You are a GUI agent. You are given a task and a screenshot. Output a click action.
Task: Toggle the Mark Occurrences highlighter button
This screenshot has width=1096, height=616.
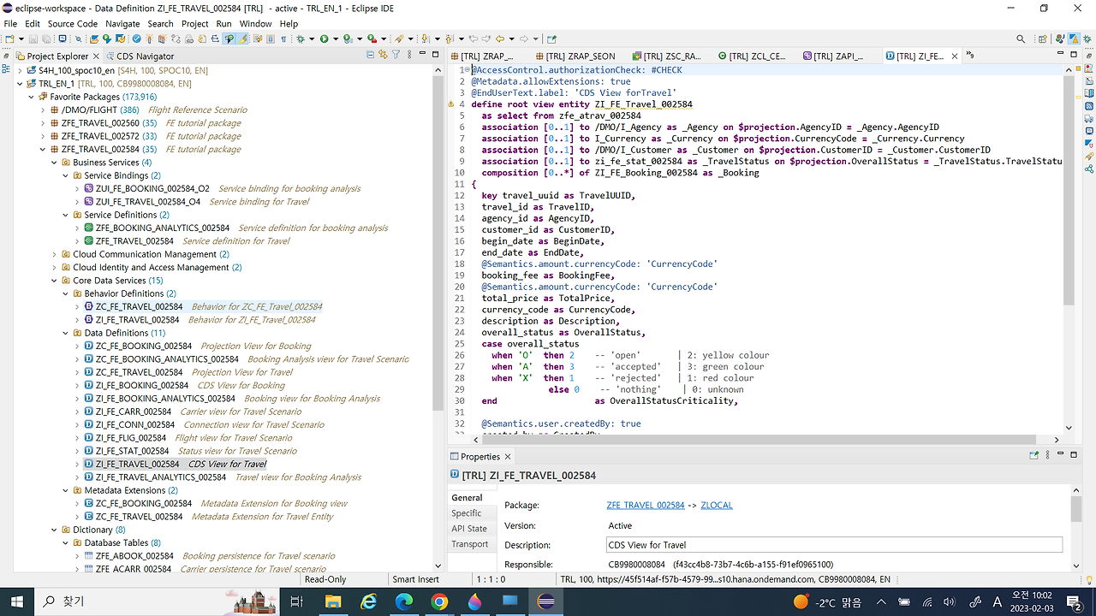[x=243, y=38]
